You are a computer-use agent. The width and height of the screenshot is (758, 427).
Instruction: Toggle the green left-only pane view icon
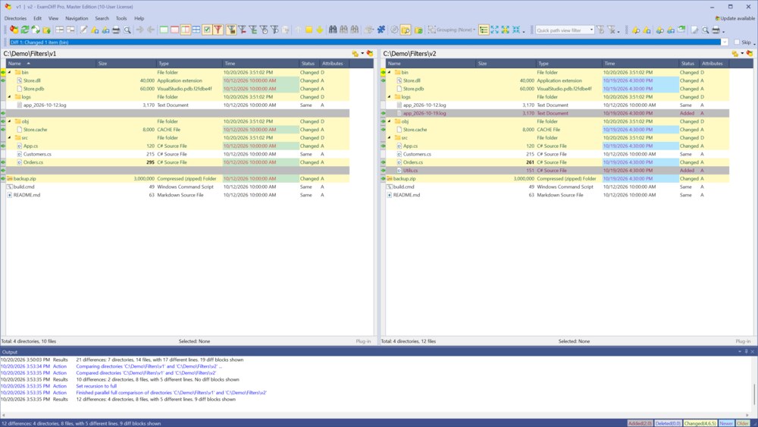click(x=164, y=30)
